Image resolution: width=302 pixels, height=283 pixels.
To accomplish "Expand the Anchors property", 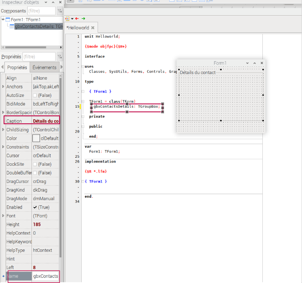I will (4, 86).
